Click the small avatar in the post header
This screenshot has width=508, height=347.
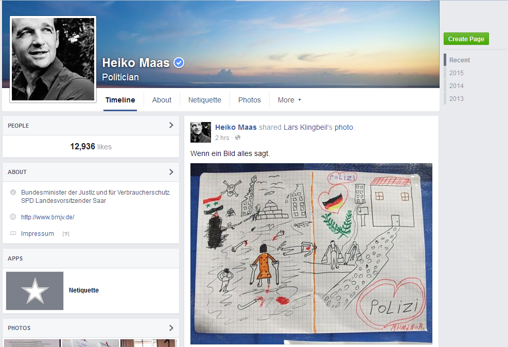pyautogui.click(x=201, y=132)
